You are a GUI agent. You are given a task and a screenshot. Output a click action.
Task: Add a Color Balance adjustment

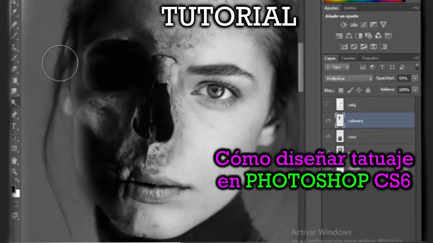(x=349, y=35)
